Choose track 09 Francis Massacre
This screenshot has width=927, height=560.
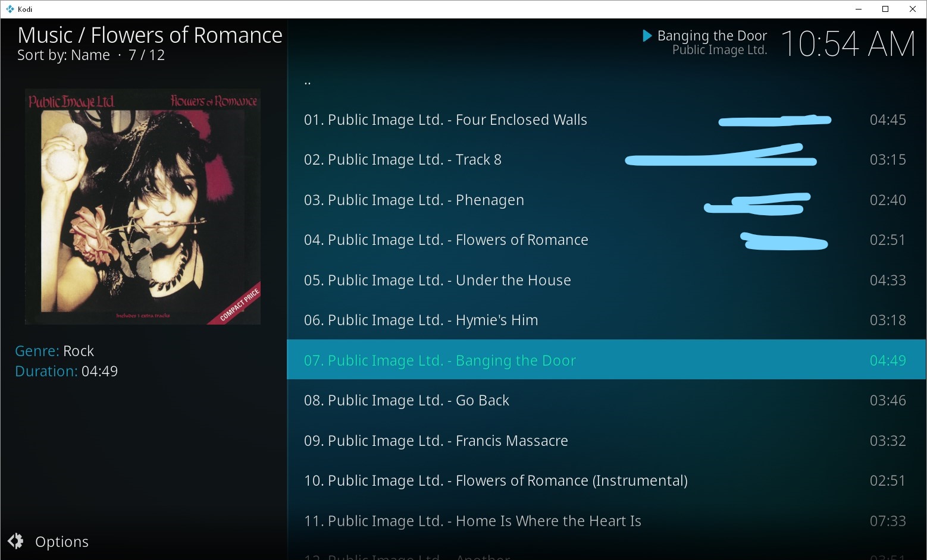point(606,441)
